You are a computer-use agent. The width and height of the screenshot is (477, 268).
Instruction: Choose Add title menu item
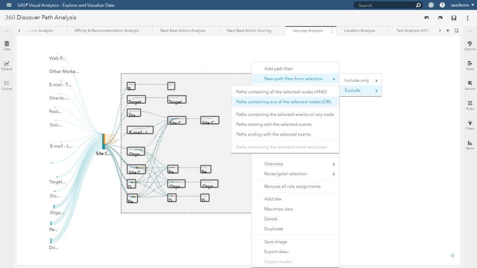[295, 199]
